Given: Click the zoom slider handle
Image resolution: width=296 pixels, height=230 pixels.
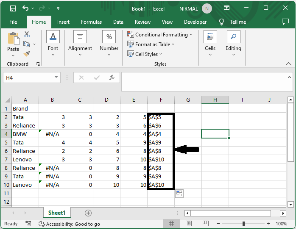Looking at the screenshot, I should point(244,224).
